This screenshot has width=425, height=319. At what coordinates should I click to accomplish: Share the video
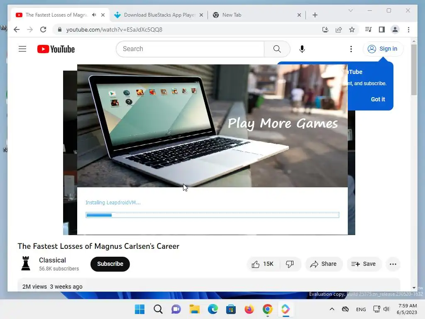point(324,264)
